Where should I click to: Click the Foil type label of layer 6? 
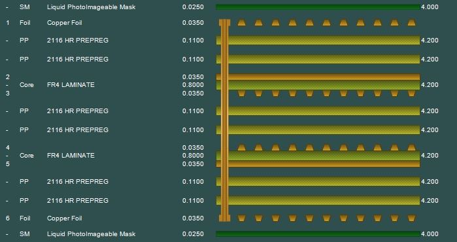click(25, 218)
